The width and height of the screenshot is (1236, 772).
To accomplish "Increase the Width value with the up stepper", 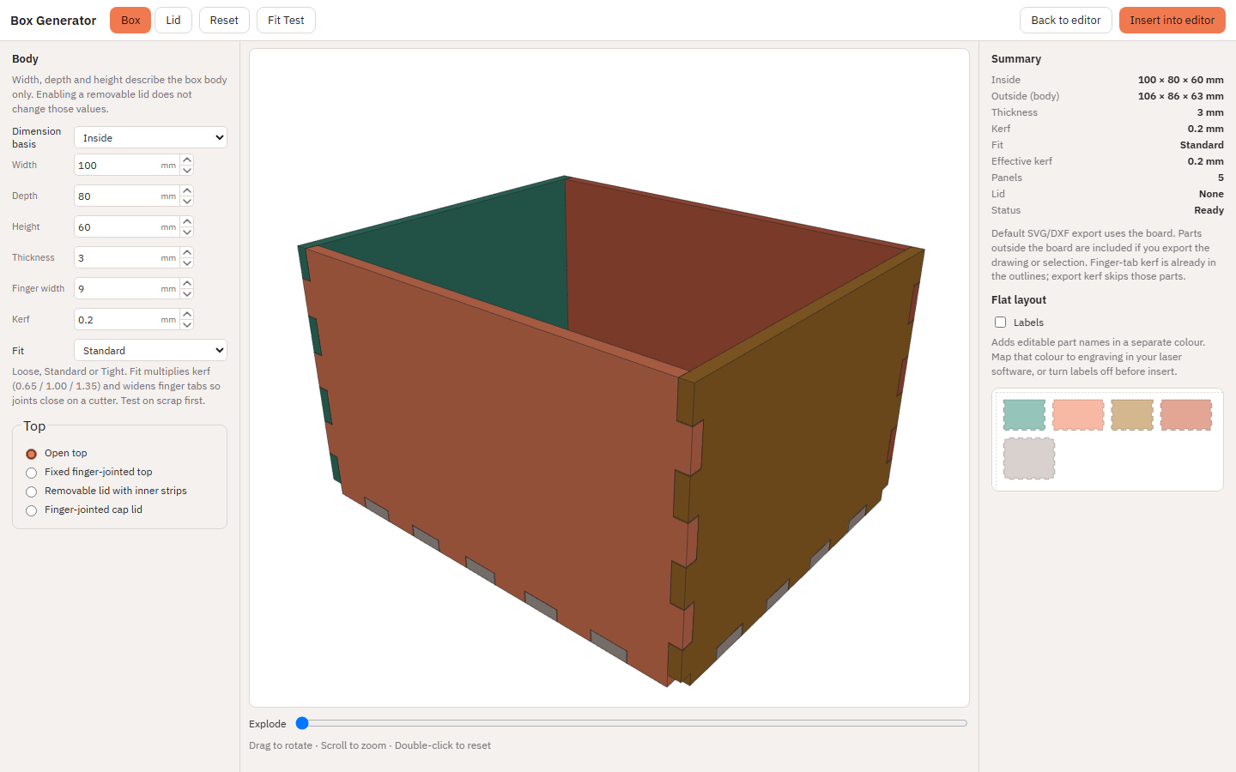I will (x=187, y=160).
